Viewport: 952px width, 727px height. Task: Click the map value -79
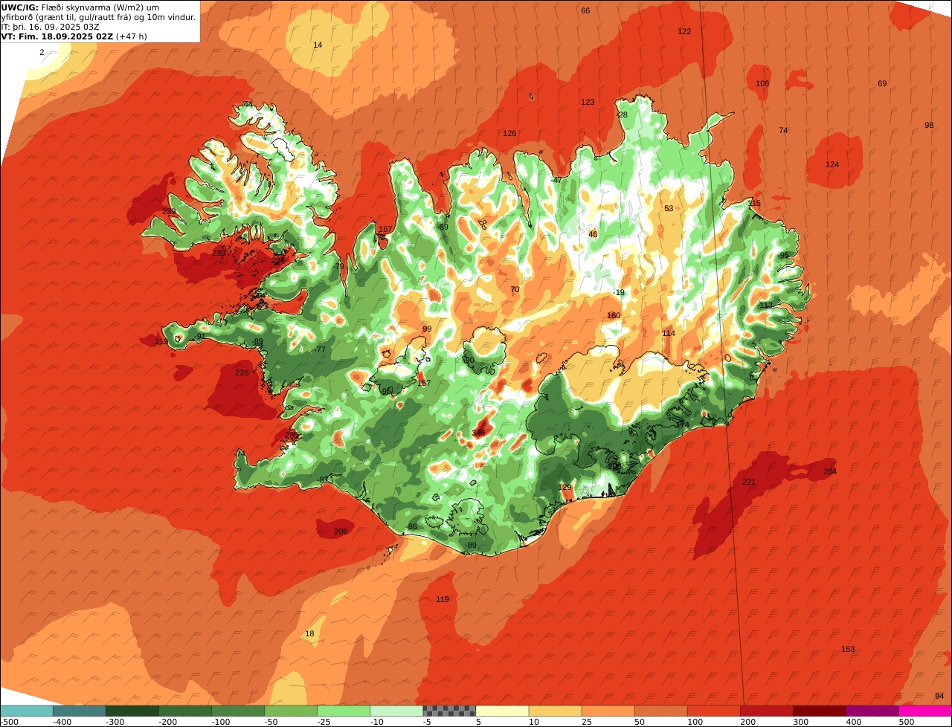pyautogui.click(x=338, y=266)
